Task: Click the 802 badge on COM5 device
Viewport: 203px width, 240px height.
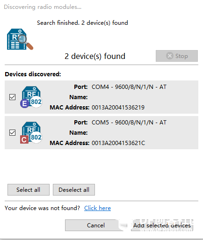Action: pyautogui.click(x=36, y=137)
